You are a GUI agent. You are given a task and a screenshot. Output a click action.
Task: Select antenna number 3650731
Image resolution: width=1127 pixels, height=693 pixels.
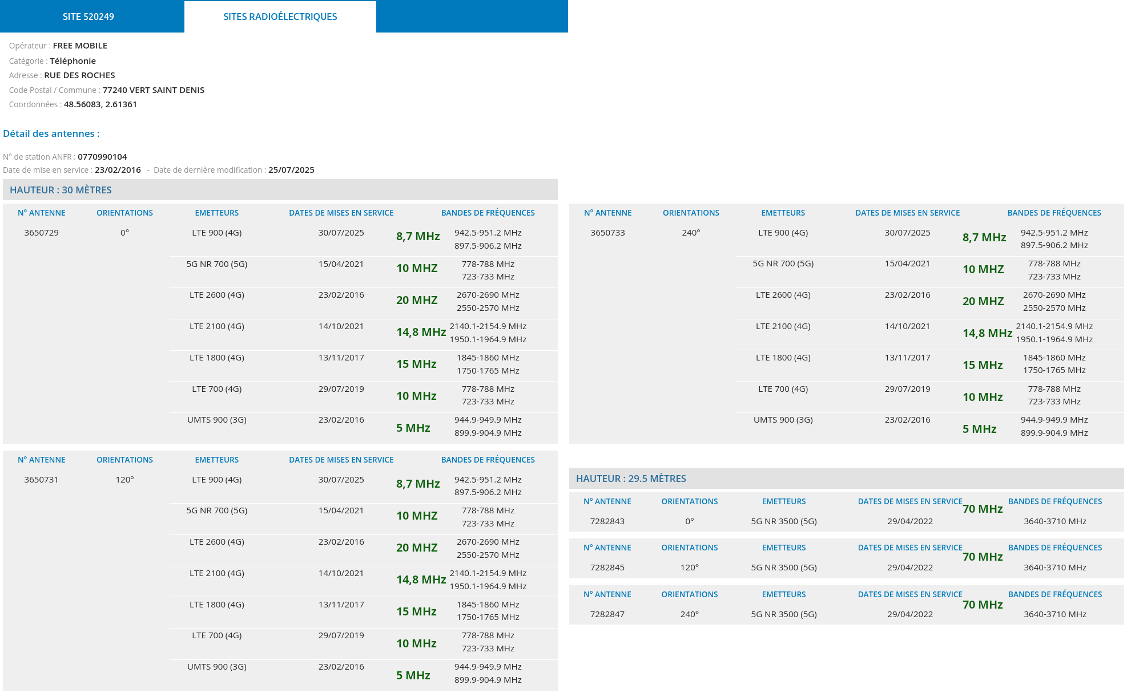click(41, 480)
